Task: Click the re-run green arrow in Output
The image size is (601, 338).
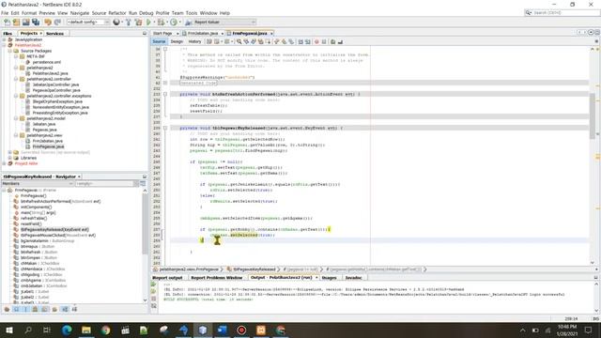Action: pyautogui.click(x=154, y=284)
